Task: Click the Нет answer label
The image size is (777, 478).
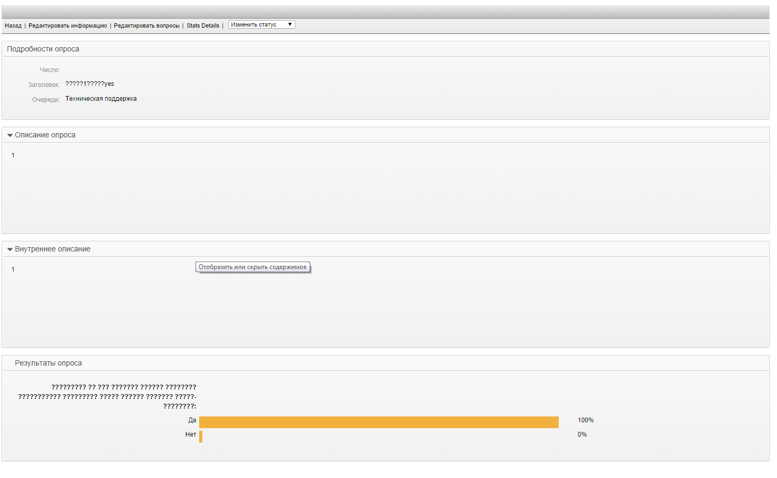Action: pos(191,434)
